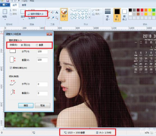Choose the right arrow shape
Viewport: 156px width, 136px height.
[x=75, y=18]
